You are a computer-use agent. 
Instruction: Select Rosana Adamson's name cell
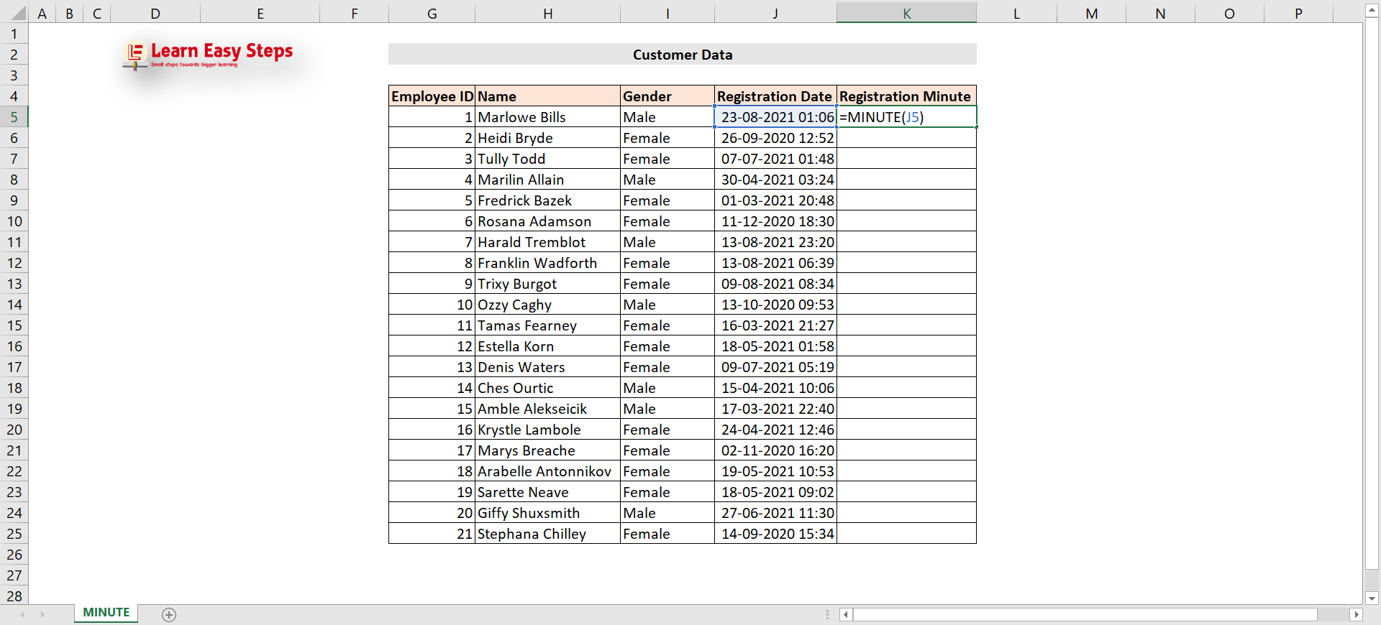tap(548, 221)
